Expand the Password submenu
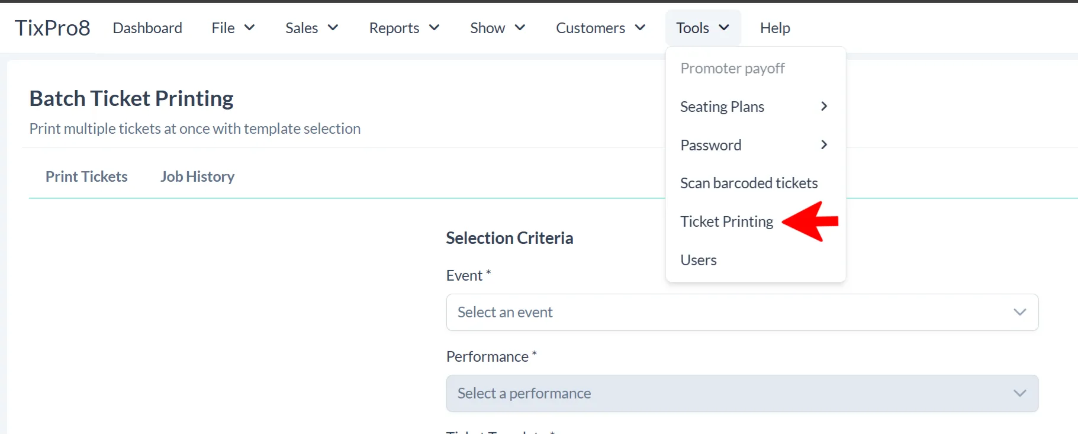 [x=755, y=145]
